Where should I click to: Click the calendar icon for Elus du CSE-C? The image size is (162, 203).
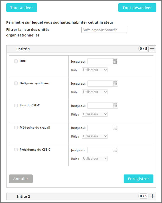[x=115, y=106]
